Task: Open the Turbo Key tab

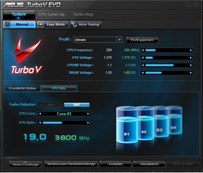Action: pos(83,14)
